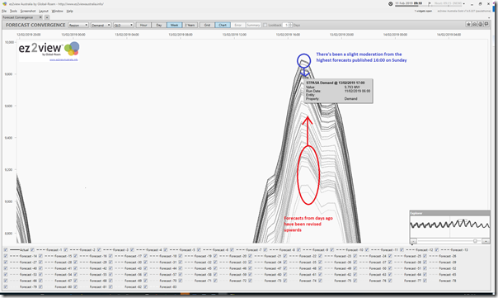This screenshot has height=298, width=498.
Task: Open the QLD region dropdown
Action: [123, 25]
